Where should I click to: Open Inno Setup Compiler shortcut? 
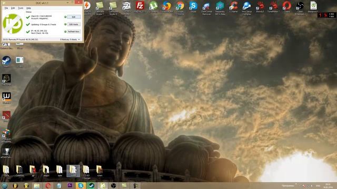[x=247, y=8]
